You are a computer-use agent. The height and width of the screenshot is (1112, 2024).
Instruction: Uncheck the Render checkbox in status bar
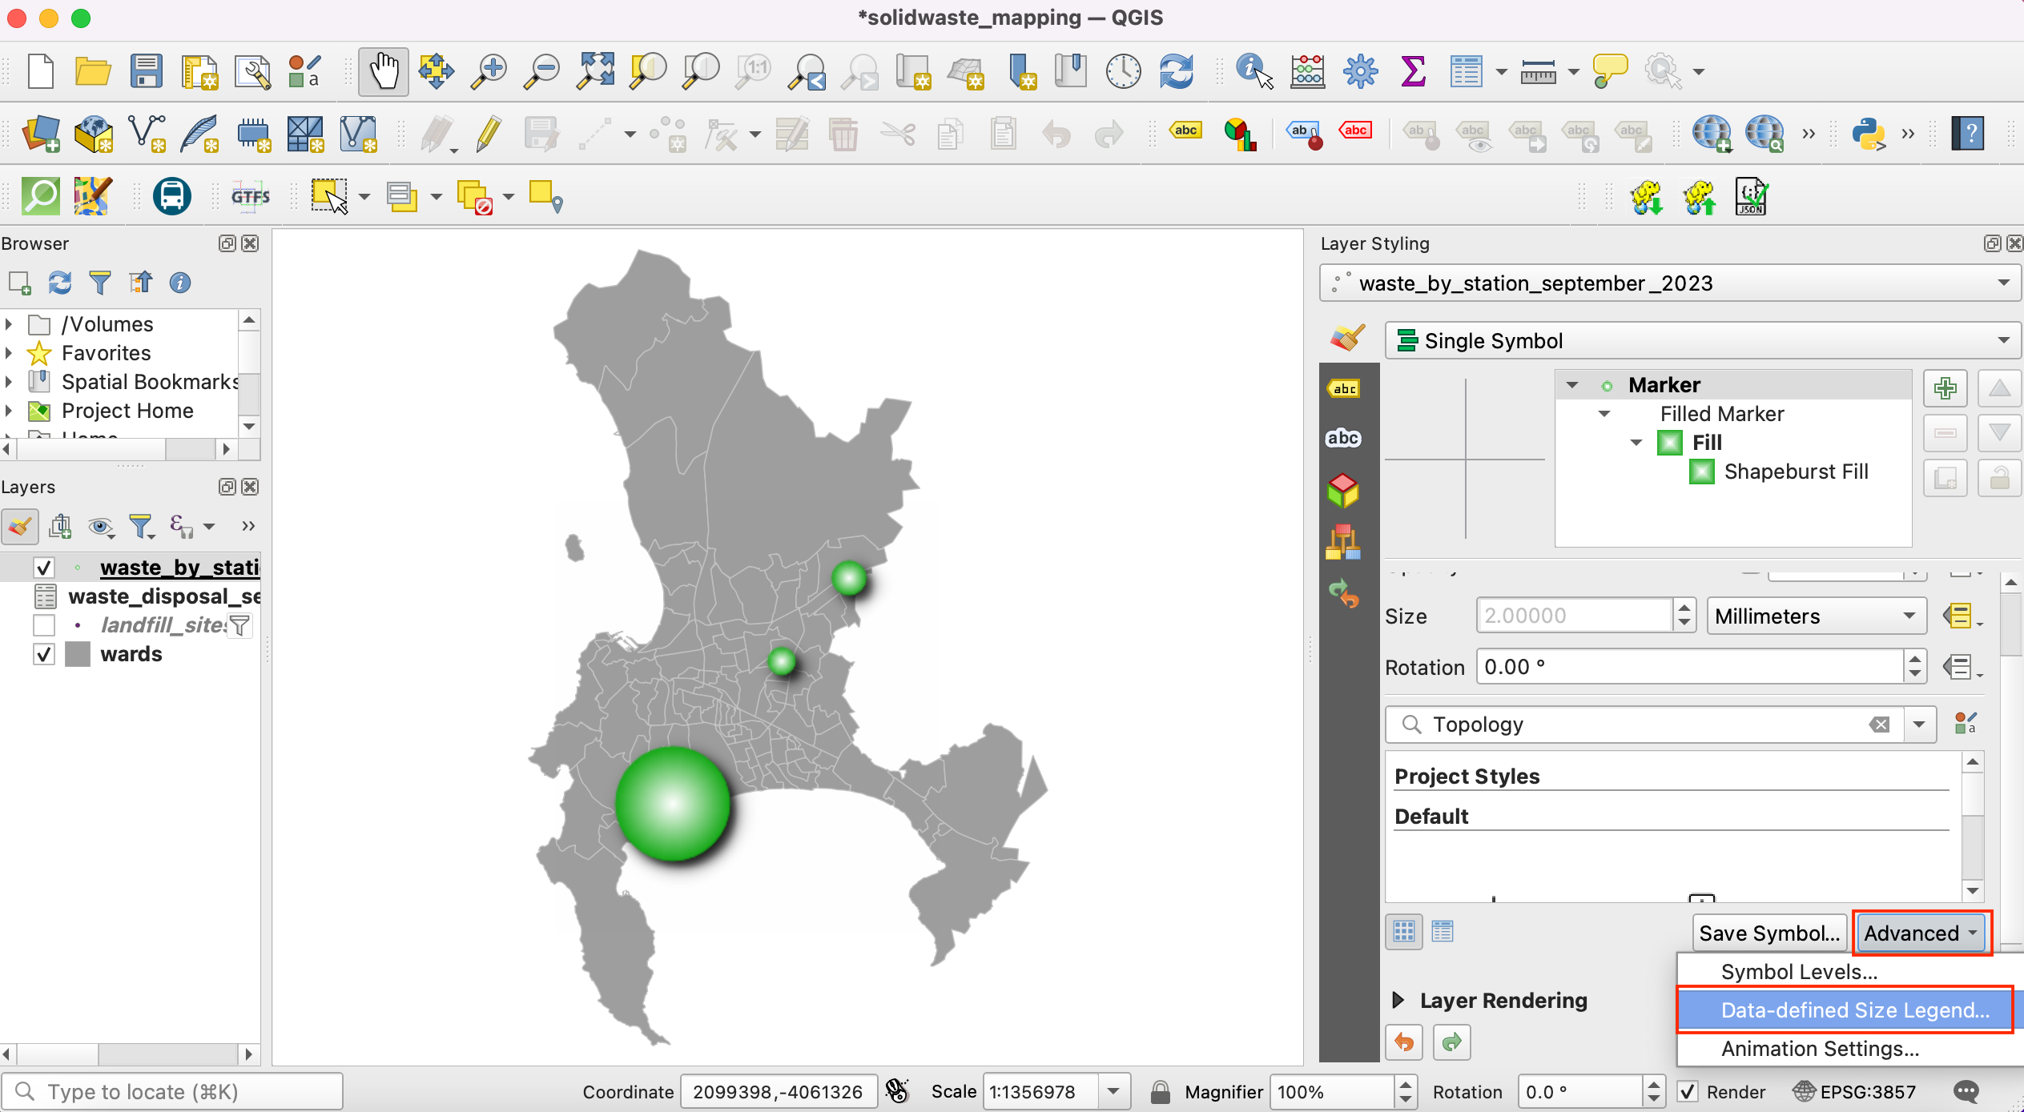[x=1688, y=1092]
